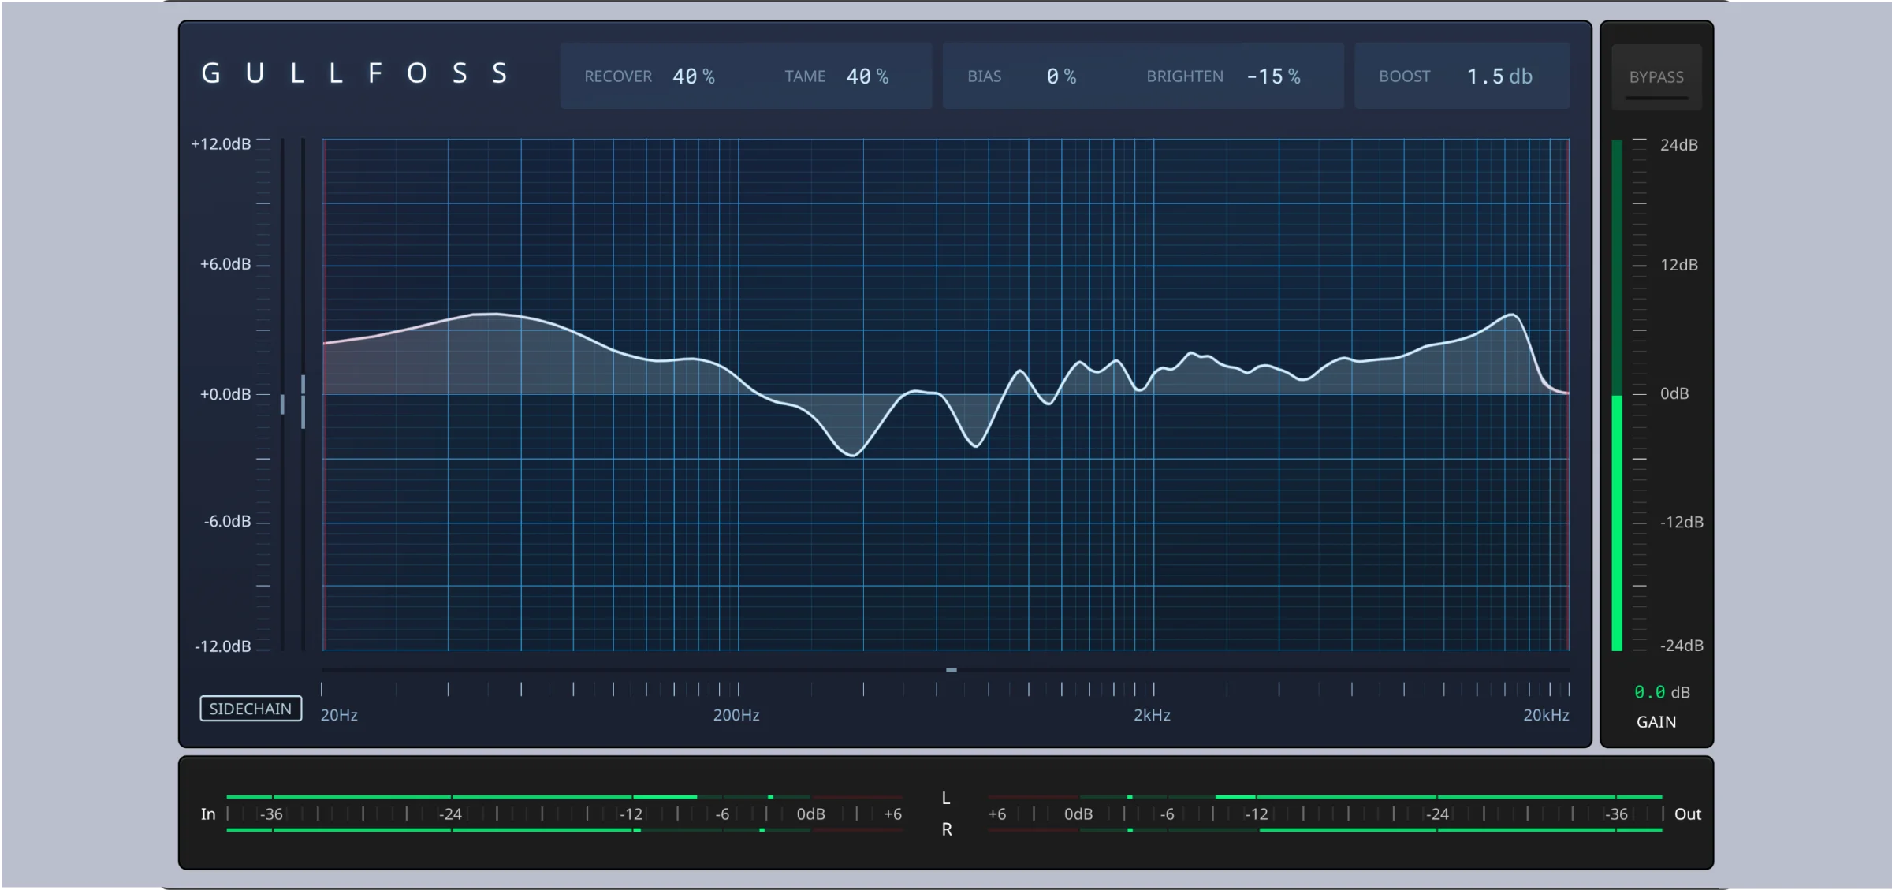
Task: Click the +0.0dB scale label
Action: [225, 394]
